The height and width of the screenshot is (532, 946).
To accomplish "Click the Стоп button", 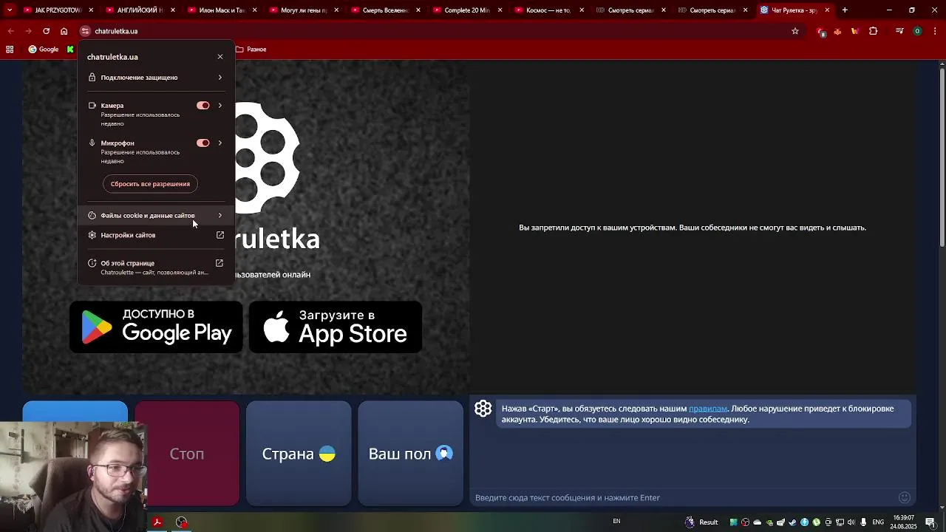I will point(187,454).
